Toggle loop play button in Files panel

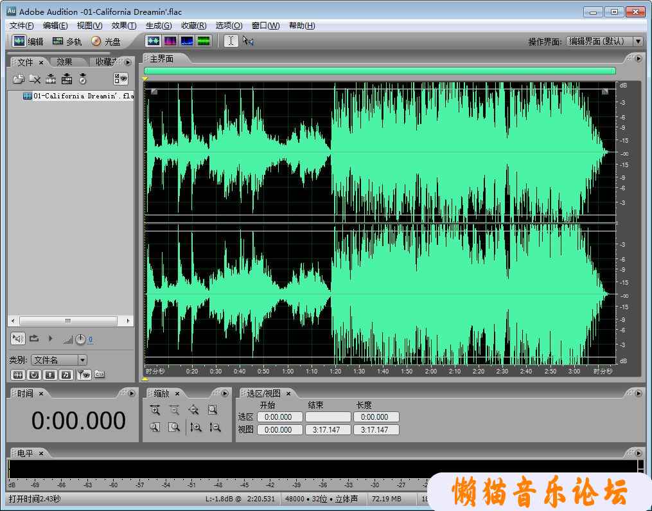pyautogui.click(x=34, y=339)
